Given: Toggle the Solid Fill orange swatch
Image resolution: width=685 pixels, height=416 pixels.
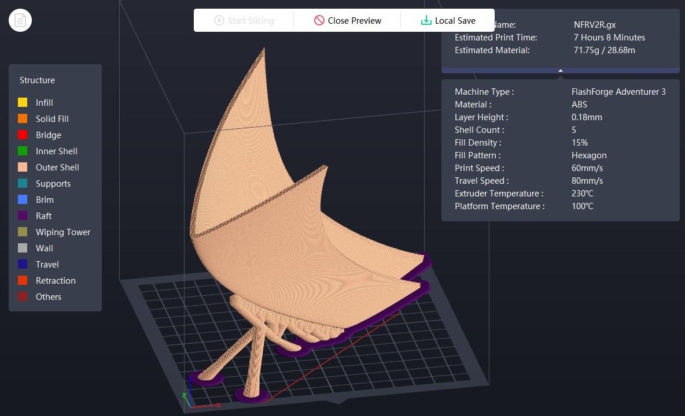Looking at the screenshot, I should (x=23, y=118).
